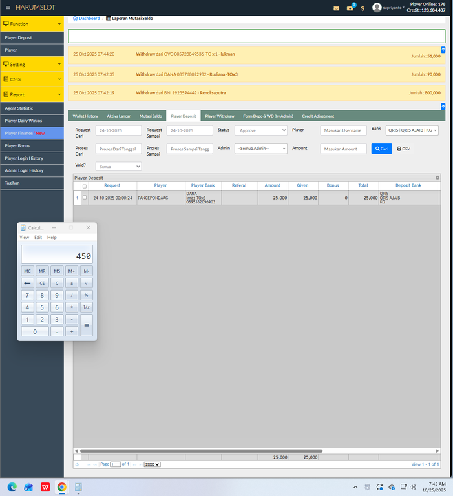This screenshot has width=453, height=496.
Task: Click the calculator plus-minus key
Action: pyautogui.click(x=72, y=283)
